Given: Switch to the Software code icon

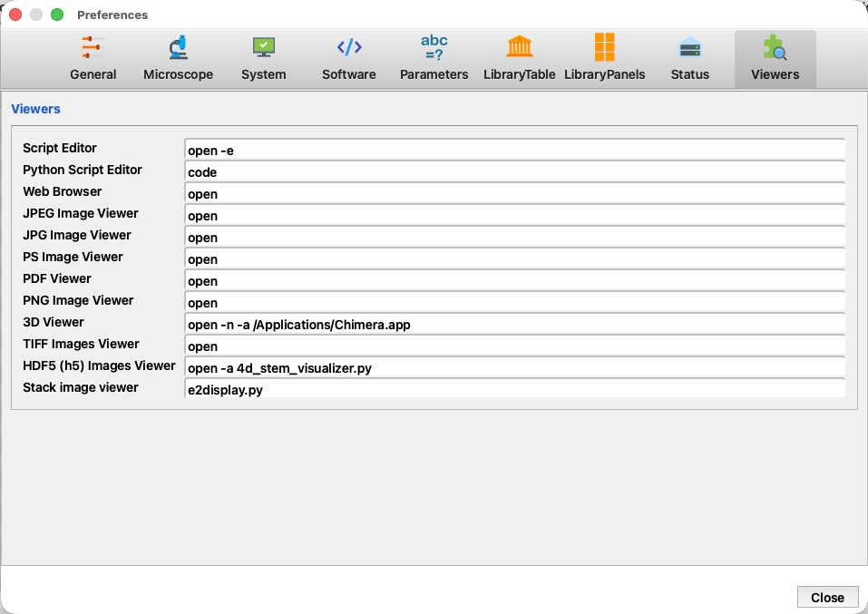Looking at the screenshot, I should tap(349, 47).
